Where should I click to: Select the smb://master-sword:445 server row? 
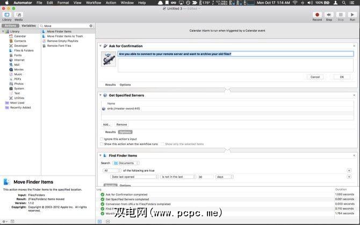pos(227,108)
